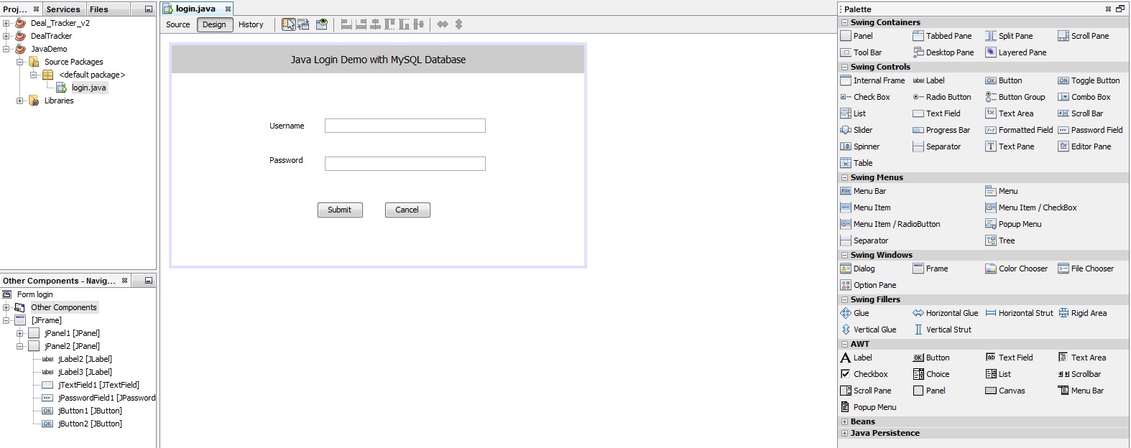The width and height of the screenshot is (1131, 448).
Task: Pick the Slider component from Swing Controls
Action: tap(857, 130)
